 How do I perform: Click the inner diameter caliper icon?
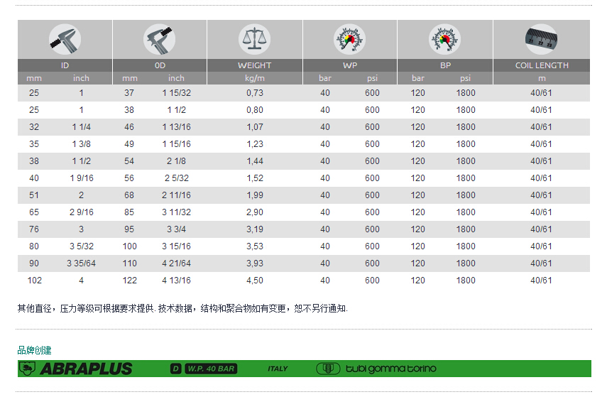pos(65,39)
